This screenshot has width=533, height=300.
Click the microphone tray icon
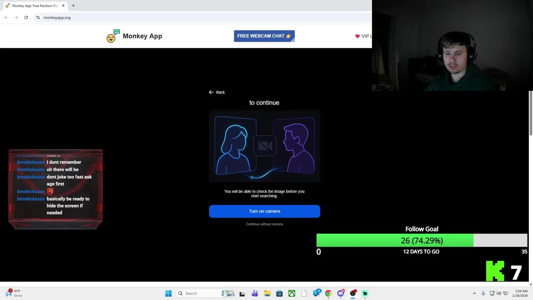pos(483,293)
